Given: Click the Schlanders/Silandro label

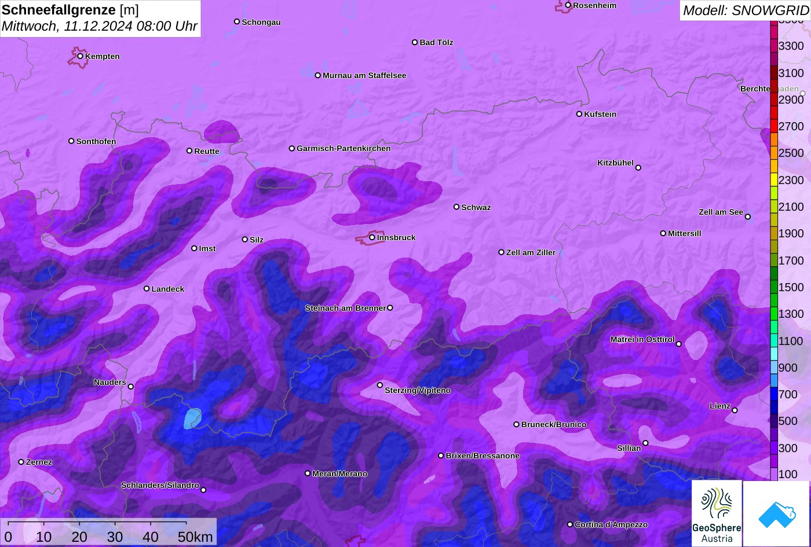Looking at the screenshot, I should pos(160,485).
